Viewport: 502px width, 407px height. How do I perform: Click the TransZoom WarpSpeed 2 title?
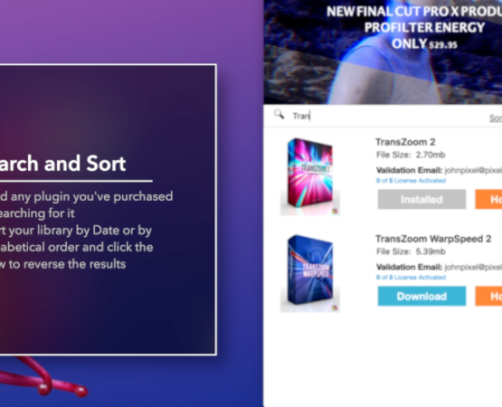[433, 239]
